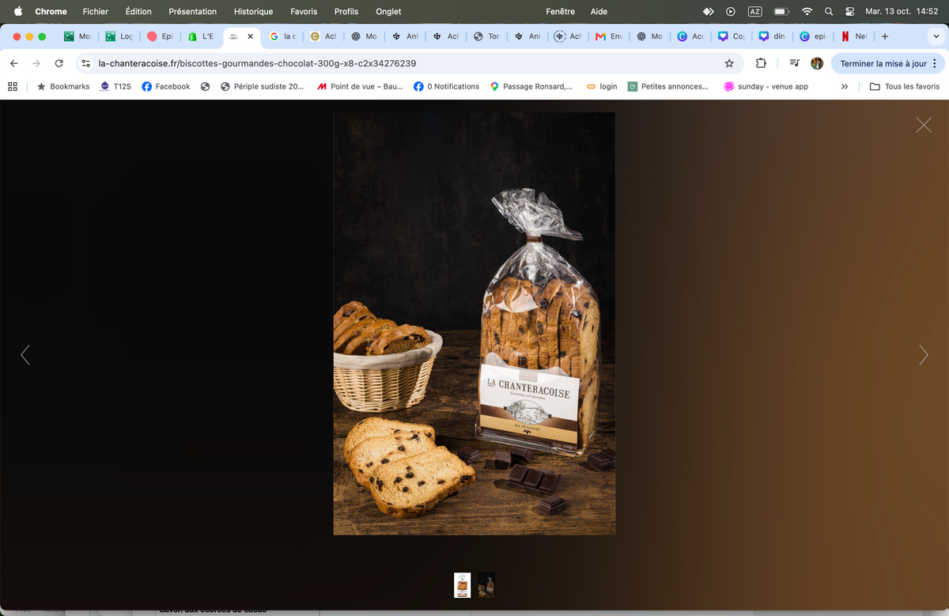Image resolution: width=949 pixels, height=616 pixels.
Task: Open Passage Ronsard maps bookmark
Action: 531,86
